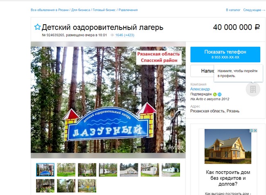Click the blue email verified icon

(219, 94)
